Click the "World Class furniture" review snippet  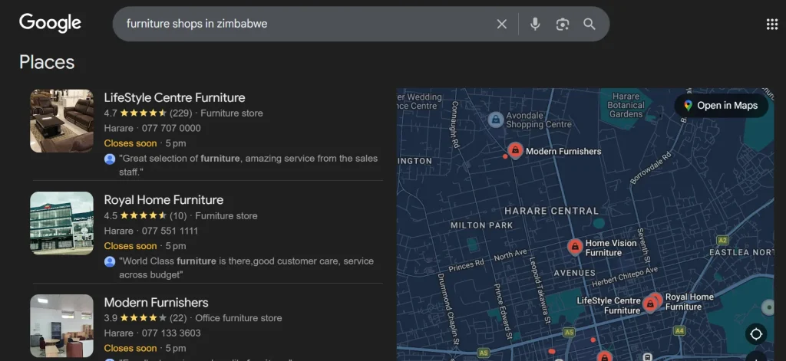tap(246, 267)
